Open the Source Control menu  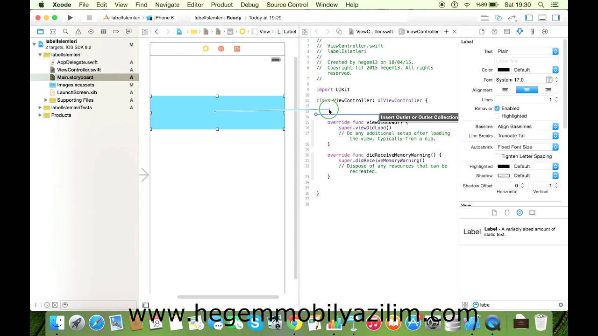(287, 5)
